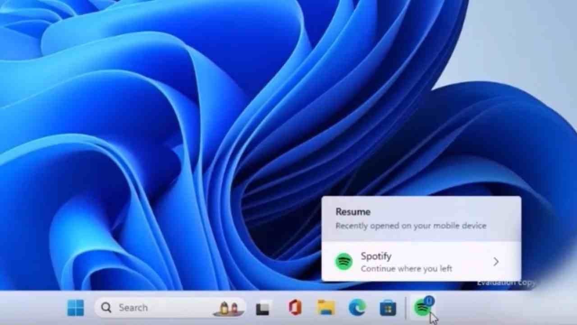
Task: Launch Microsoft Edge browser
Action: tap(357, 307)
